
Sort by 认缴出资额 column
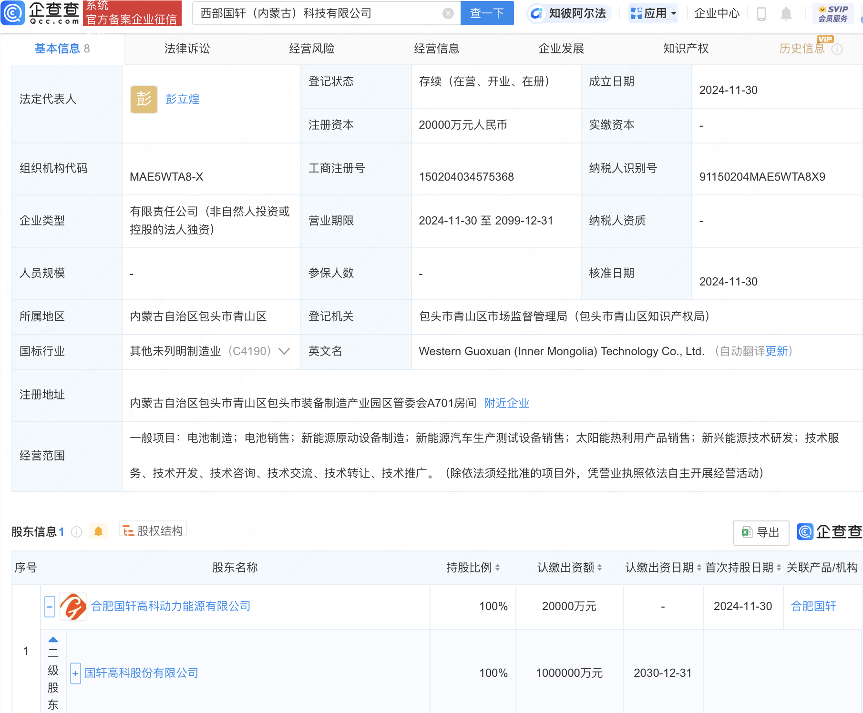(x=599, y=568)
